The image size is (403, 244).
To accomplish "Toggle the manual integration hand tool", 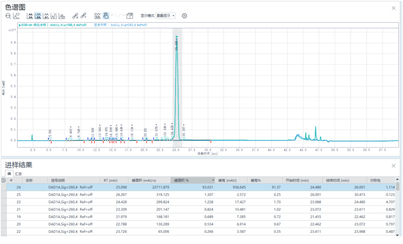I will tap(106, 16).
